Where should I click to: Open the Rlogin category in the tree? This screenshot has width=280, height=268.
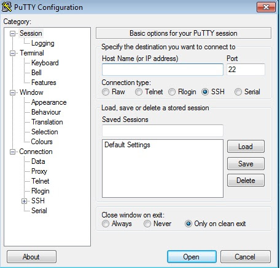coord(41,191)
